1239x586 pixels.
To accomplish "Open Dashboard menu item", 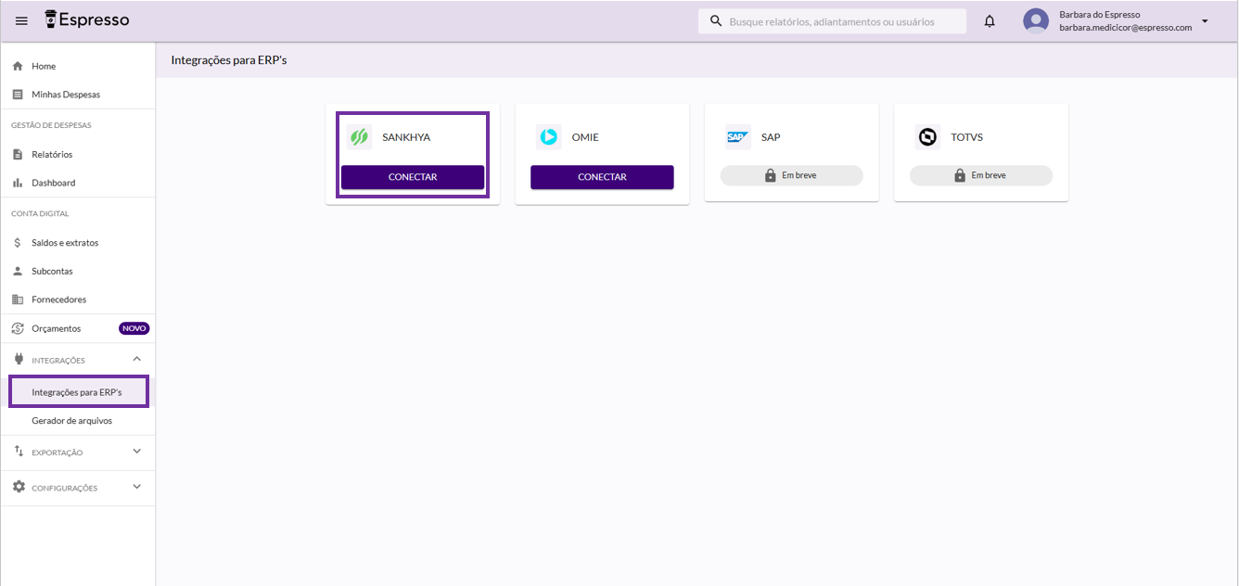I will [78, 183].
